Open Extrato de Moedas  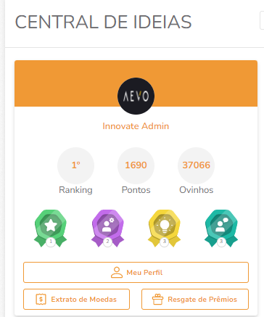tap(76, 299)
